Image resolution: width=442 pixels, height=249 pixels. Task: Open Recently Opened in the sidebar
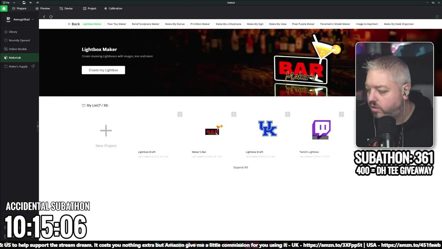click(19, 40)
